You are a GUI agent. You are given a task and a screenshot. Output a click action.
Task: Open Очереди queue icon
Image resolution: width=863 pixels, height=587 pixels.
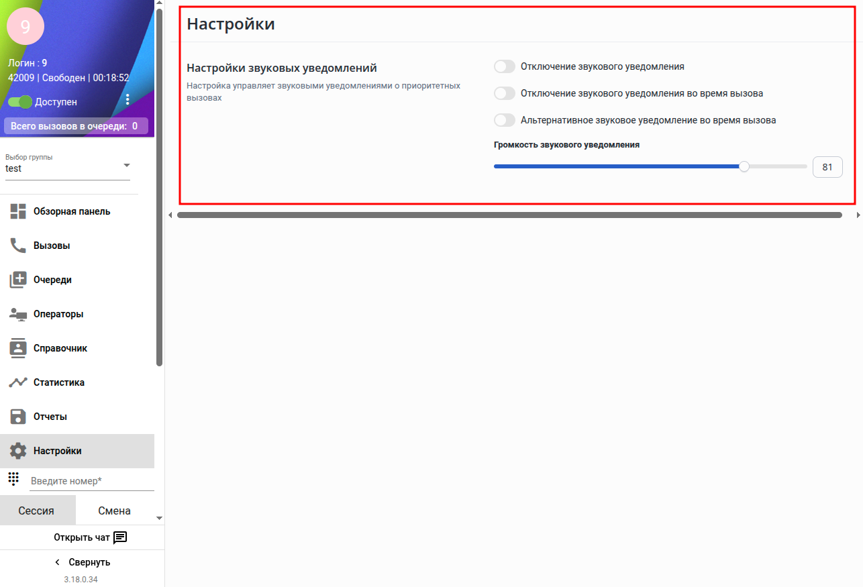point(18,280)
